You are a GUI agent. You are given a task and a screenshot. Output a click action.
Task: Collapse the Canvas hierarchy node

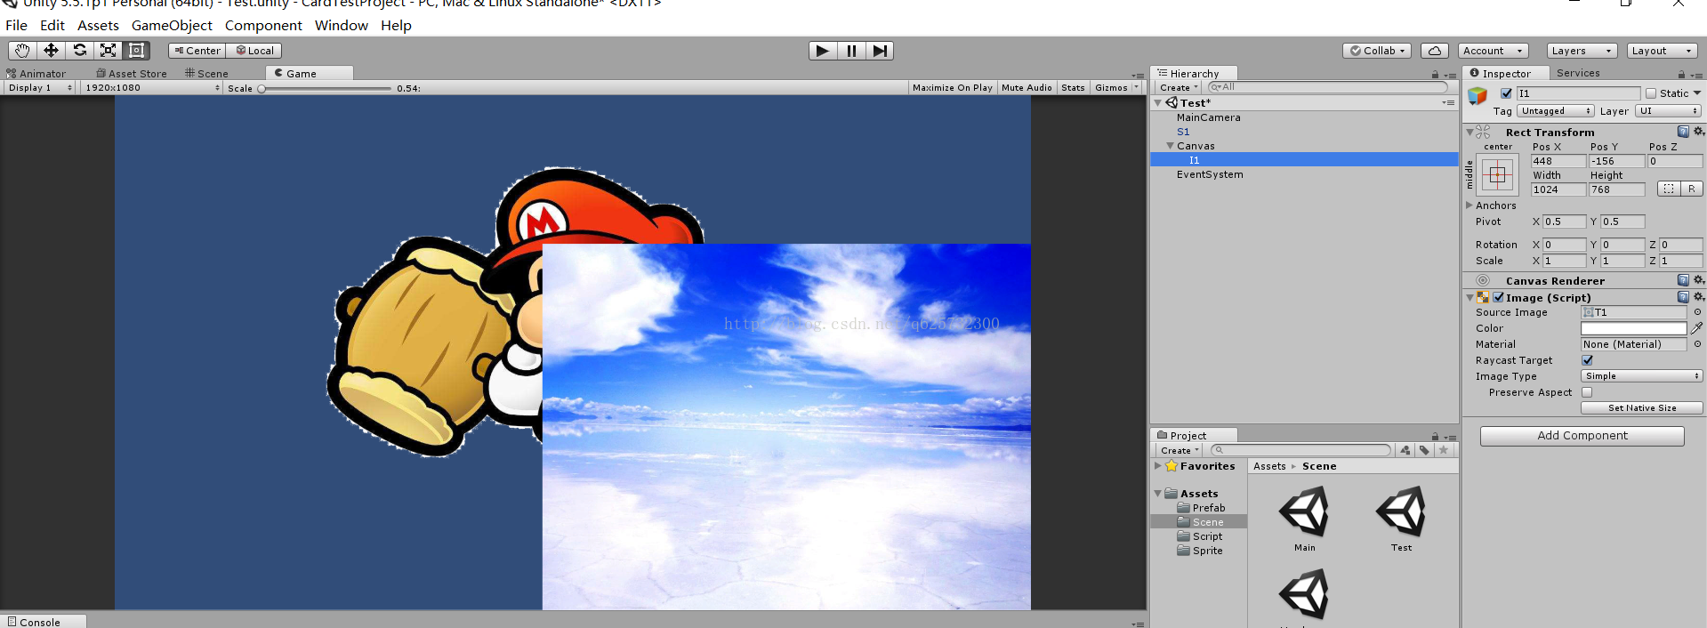click(x=1170, y=146)
